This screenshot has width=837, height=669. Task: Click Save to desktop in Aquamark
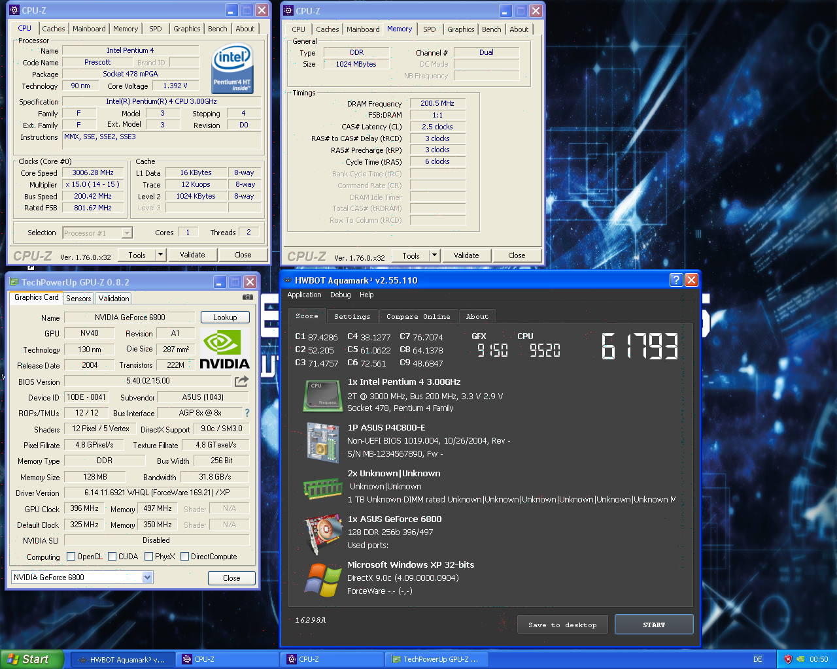click(x=562, y=625)
